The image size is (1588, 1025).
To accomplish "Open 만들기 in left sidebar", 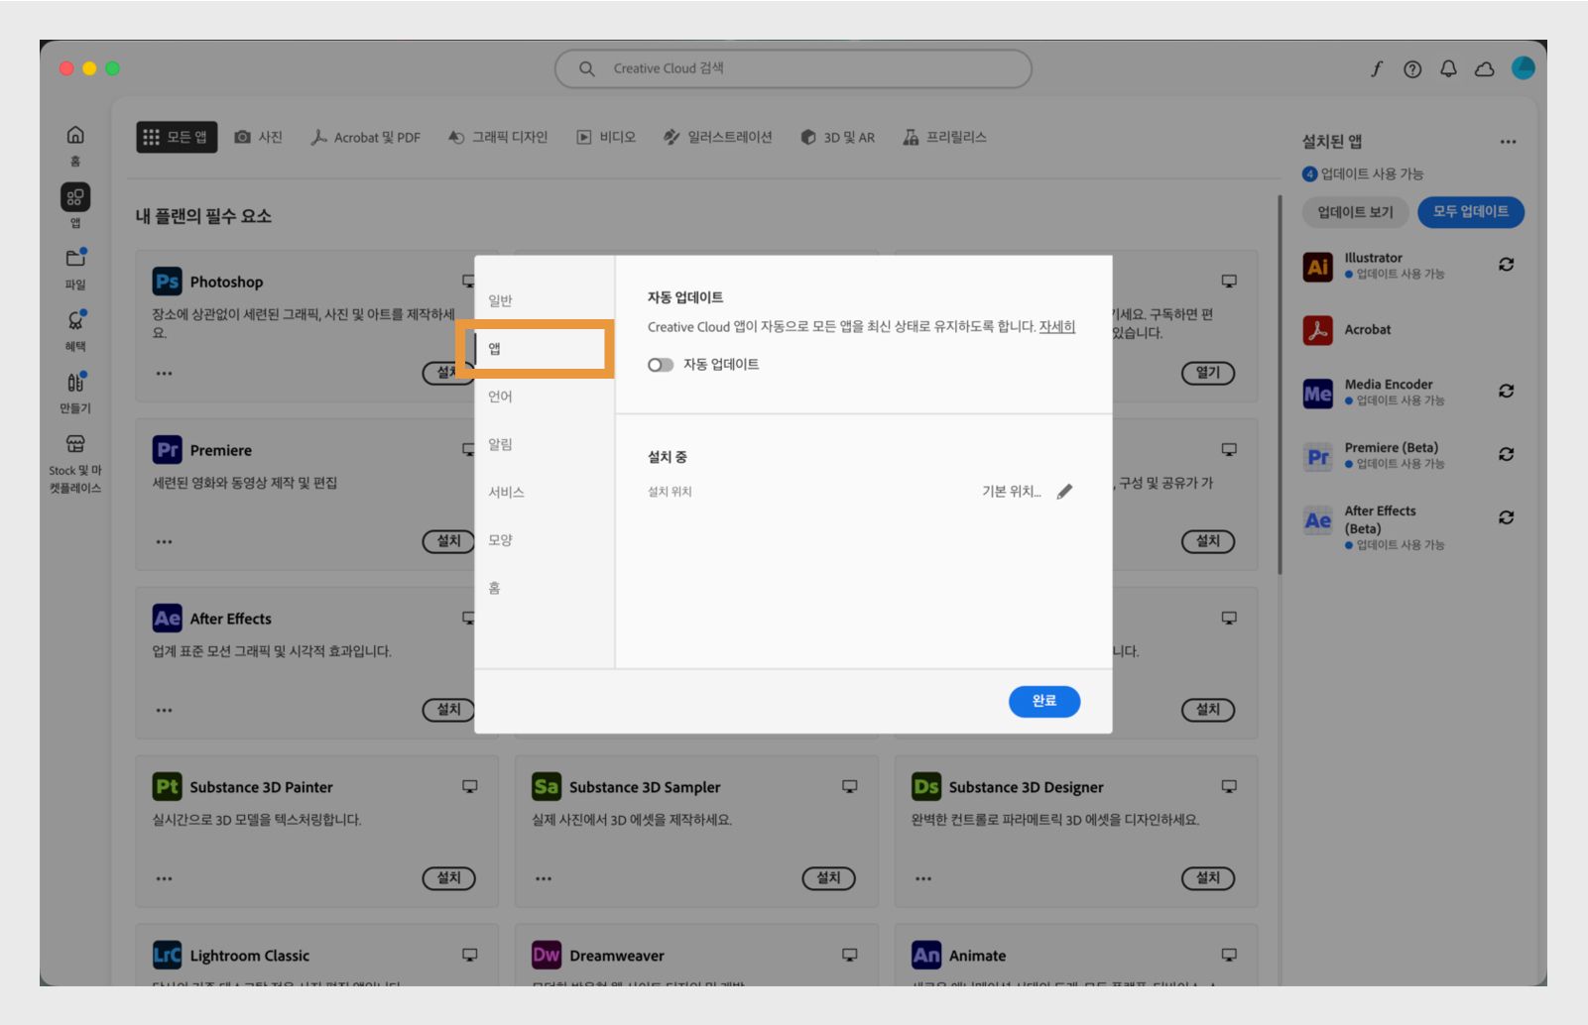I will point(75,392).
